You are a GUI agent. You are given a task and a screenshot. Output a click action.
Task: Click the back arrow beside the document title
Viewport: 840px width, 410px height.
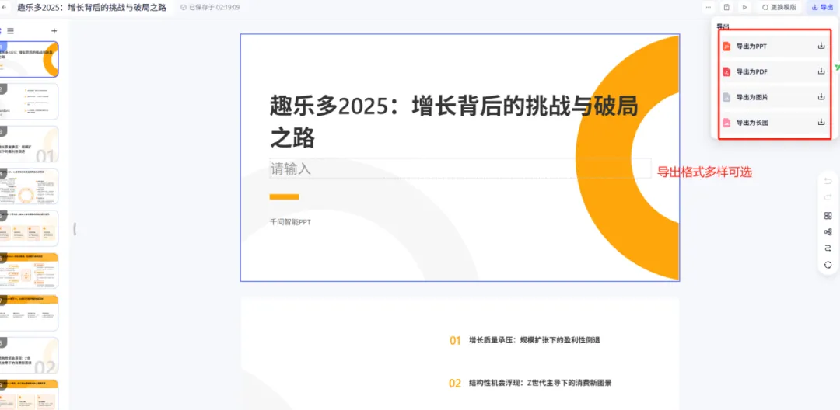[4, 8]
